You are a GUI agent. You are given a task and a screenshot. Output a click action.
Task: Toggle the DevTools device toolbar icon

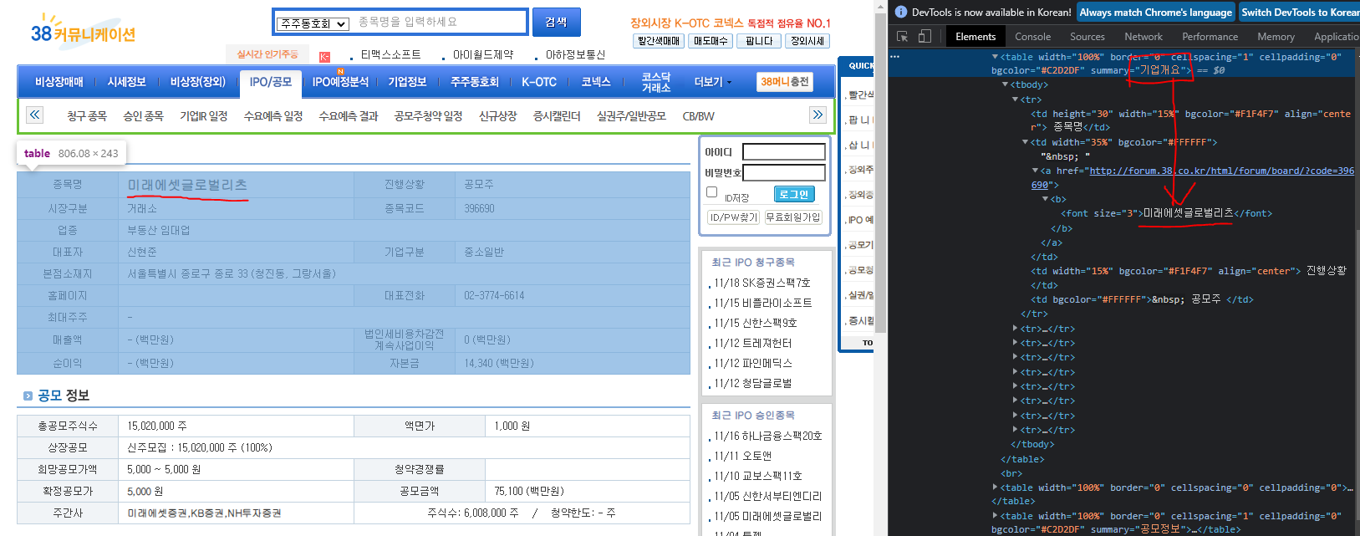(924, 37)
